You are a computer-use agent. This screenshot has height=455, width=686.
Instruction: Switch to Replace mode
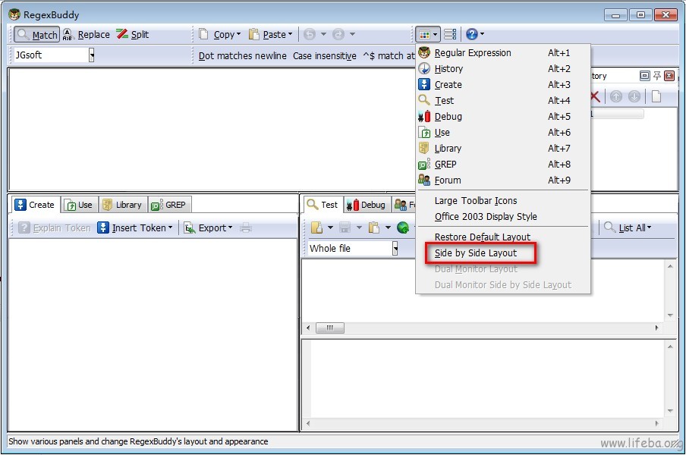coord(87,35)
